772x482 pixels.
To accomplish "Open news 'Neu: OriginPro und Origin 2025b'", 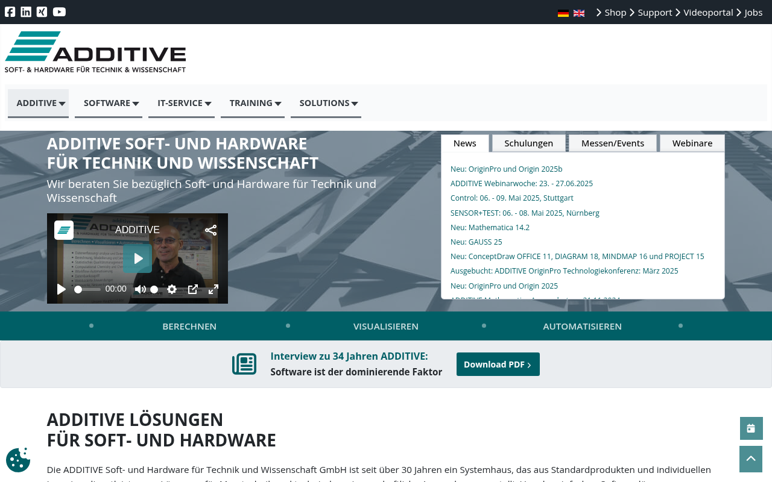I will coord(507,169).
